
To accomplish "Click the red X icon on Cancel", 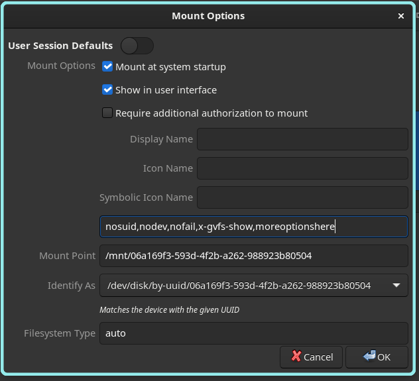I will click(x=296, y=356).
